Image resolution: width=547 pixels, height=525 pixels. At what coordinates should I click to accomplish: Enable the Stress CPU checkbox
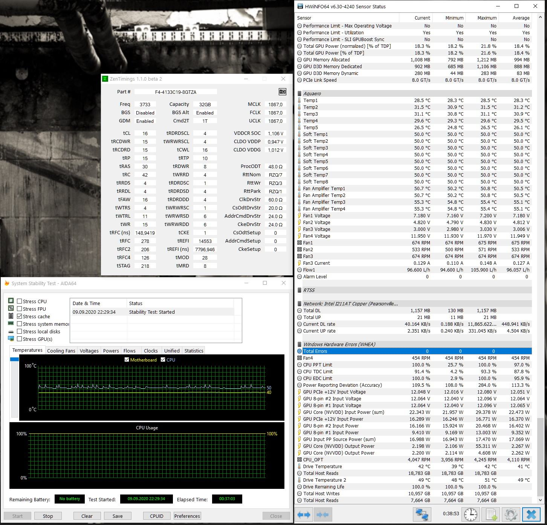pyautogui.click(x=19, y=301)
